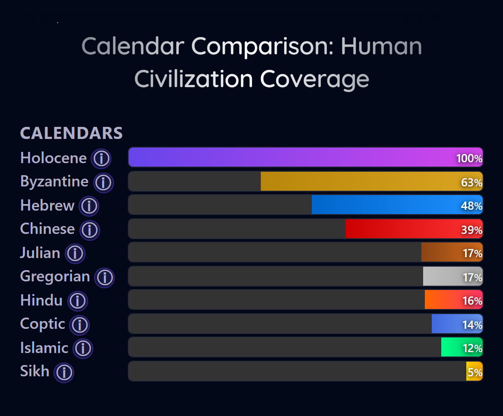This screenshot has width=503, height=416.
Task: Click the Byzantine info icon
Action: (x=104, y=182)
